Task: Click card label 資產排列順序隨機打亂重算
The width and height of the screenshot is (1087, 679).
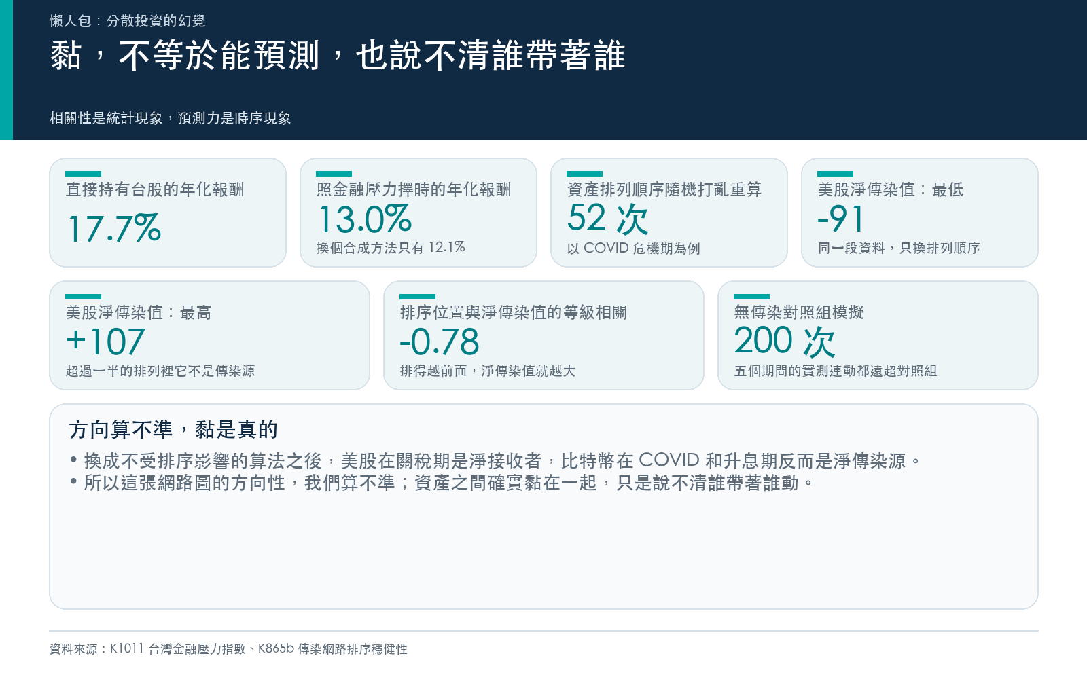Action: (x=664, y=189)
